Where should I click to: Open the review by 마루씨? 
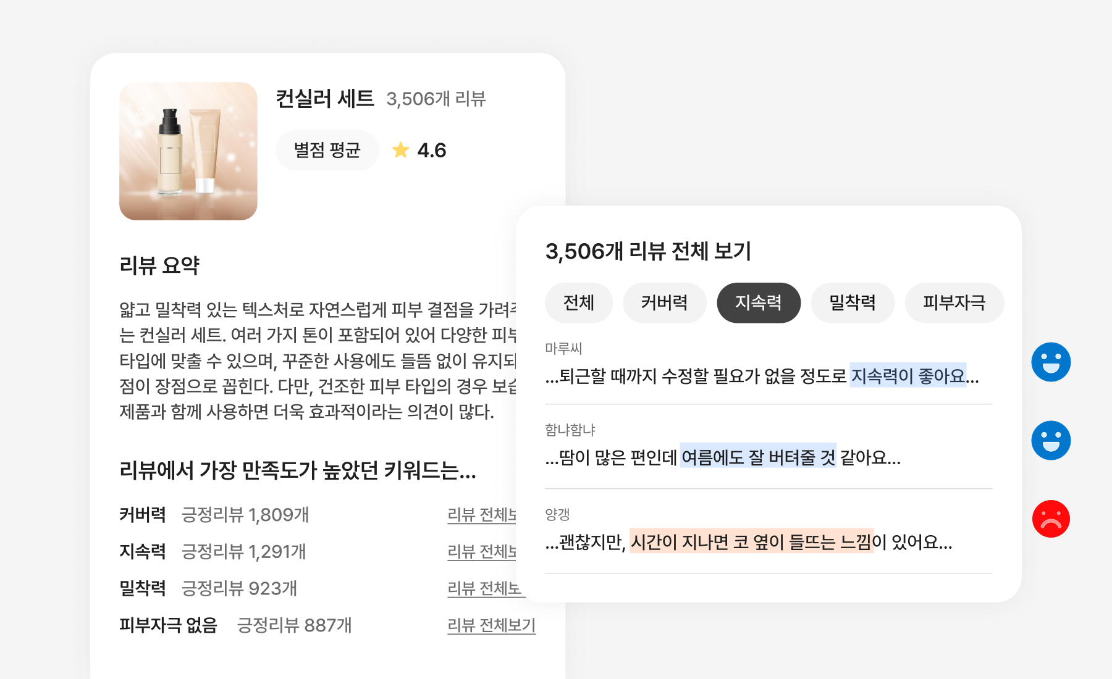(x=762, y=375)
